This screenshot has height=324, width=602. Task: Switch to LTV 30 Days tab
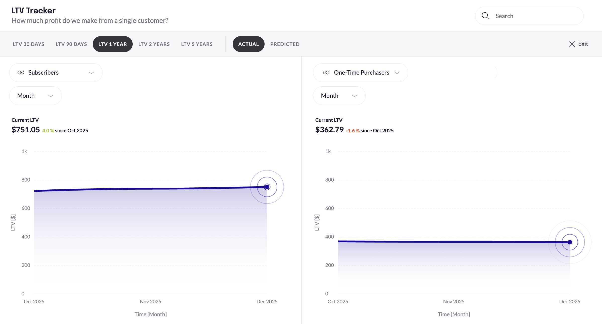pyautogui.click(x=28, y=44)
